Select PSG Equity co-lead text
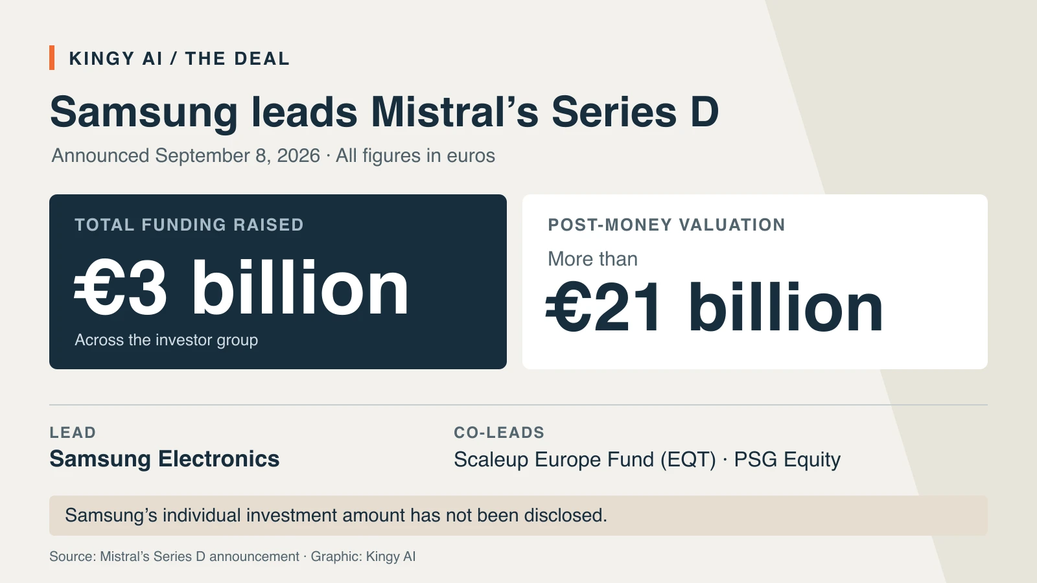This screenshot has width=1037, height=583. click(787, 460)
